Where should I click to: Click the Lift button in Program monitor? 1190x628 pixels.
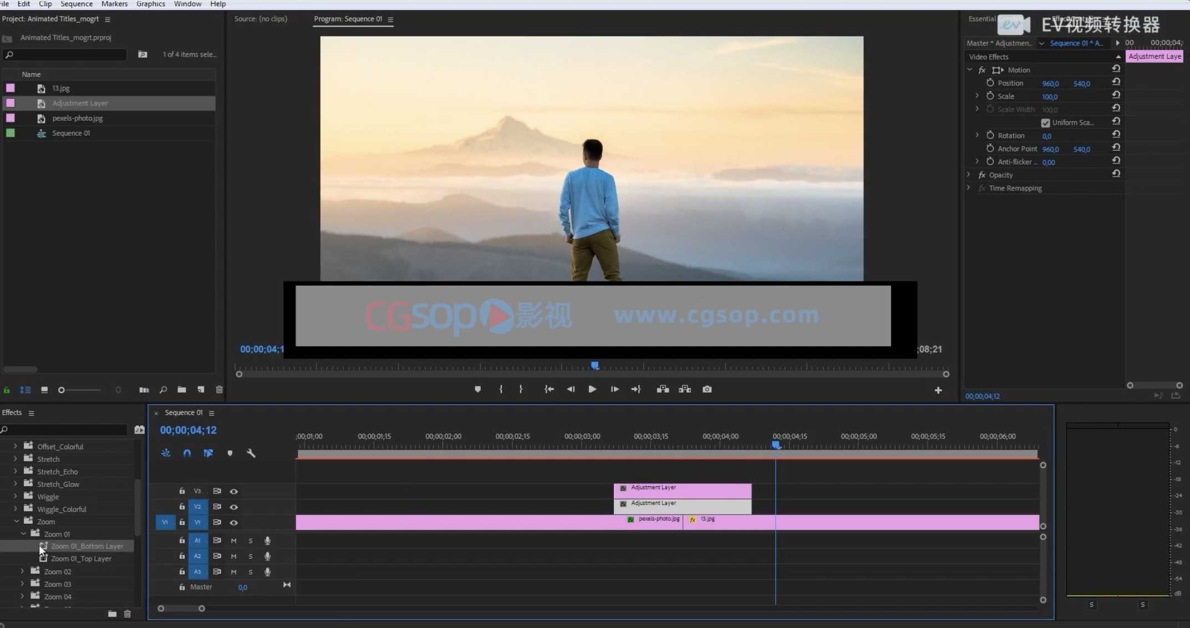[663, 389]
